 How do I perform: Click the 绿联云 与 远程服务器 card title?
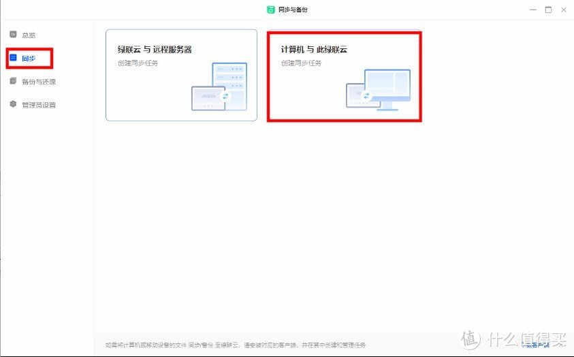pos(155,50)
